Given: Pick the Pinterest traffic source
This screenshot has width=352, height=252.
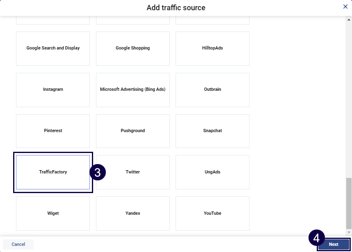Looking at the screenshot, I should (x=53, y=131).
